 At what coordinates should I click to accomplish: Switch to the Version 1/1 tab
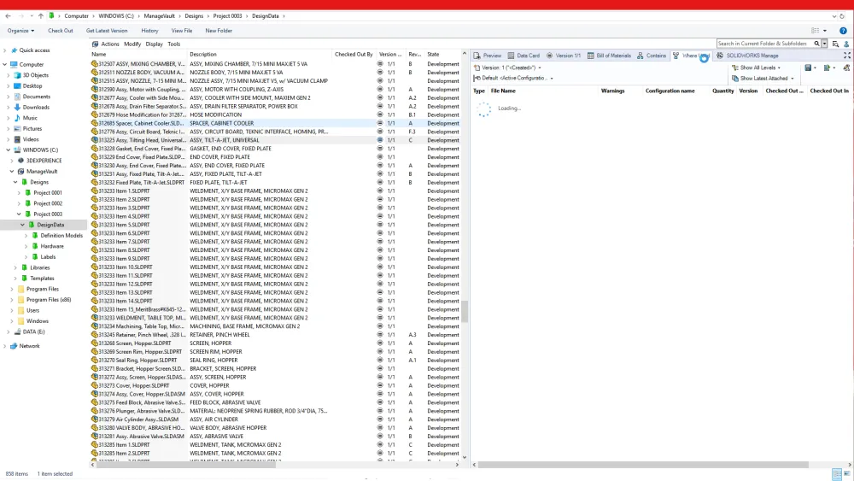(563, 56)
